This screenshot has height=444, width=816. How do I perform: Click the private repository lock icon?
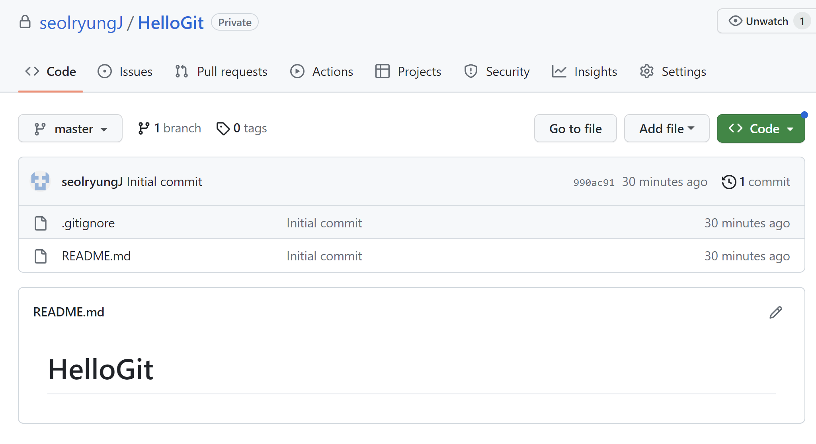tap(25, 22)
